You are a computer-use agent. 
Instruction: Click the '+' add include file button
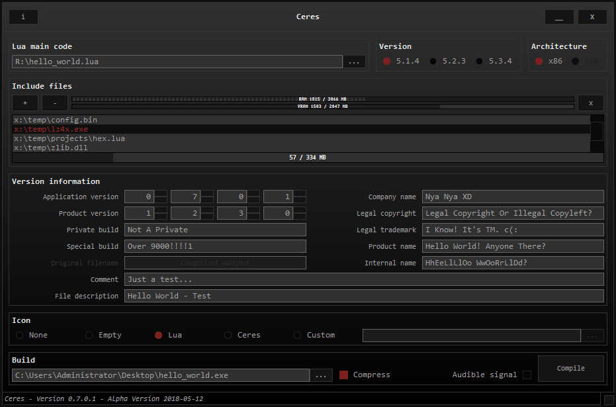coord(25,103)
